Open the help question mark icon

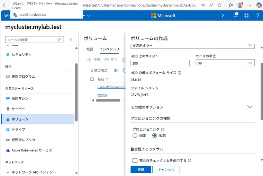pos(257,16)
